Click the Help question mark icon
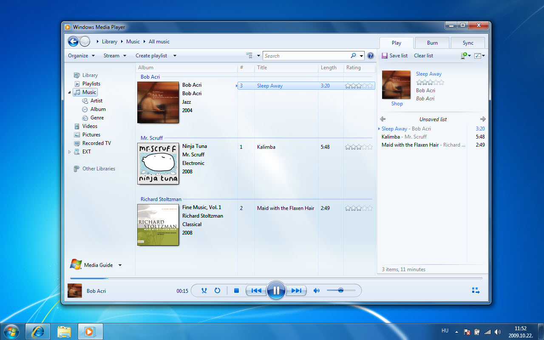The height and width of the screenshot is (340, 544). click(x=370, y=56)
